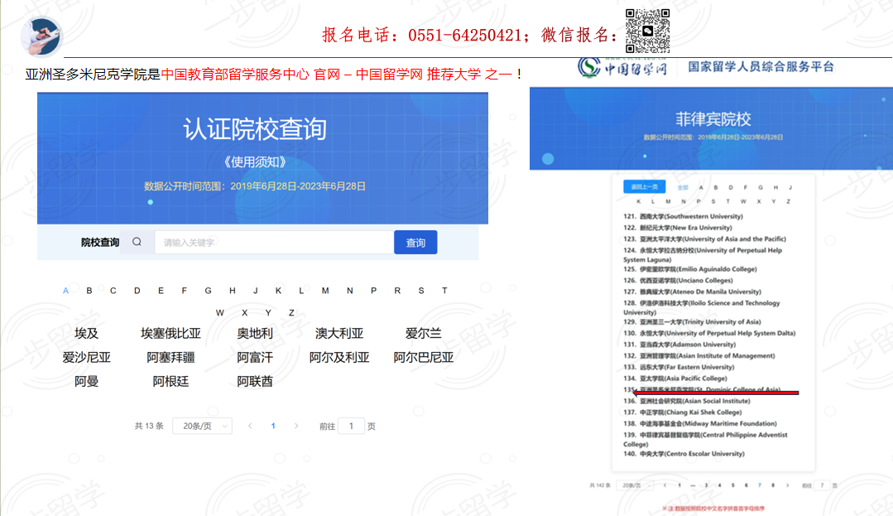The height and width of the screenshot is (516, 893).
Task: Select letter Y in Philippines school filter
Action: pos(773,201)
